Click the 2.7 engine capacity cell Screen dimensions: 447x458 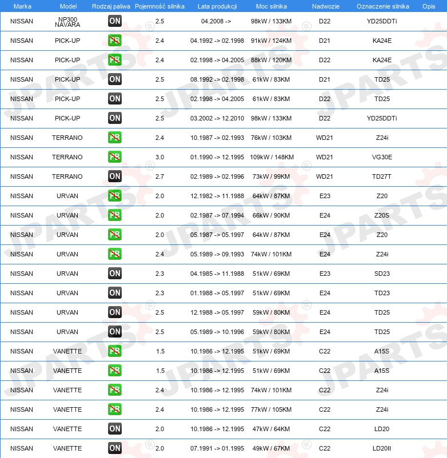159,176
